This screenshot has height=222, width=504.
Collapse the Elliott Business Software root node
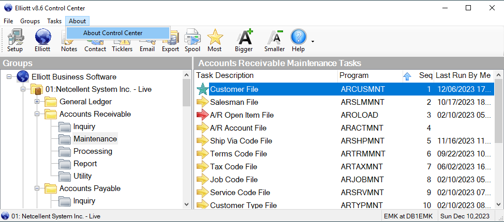click(x=9, y=77)
